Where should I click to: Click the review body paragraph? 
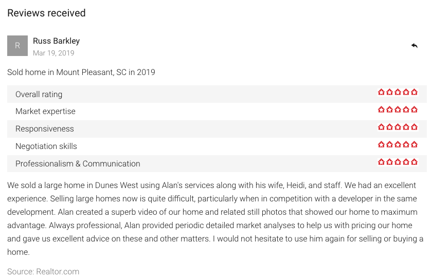(x=215, y=218)
